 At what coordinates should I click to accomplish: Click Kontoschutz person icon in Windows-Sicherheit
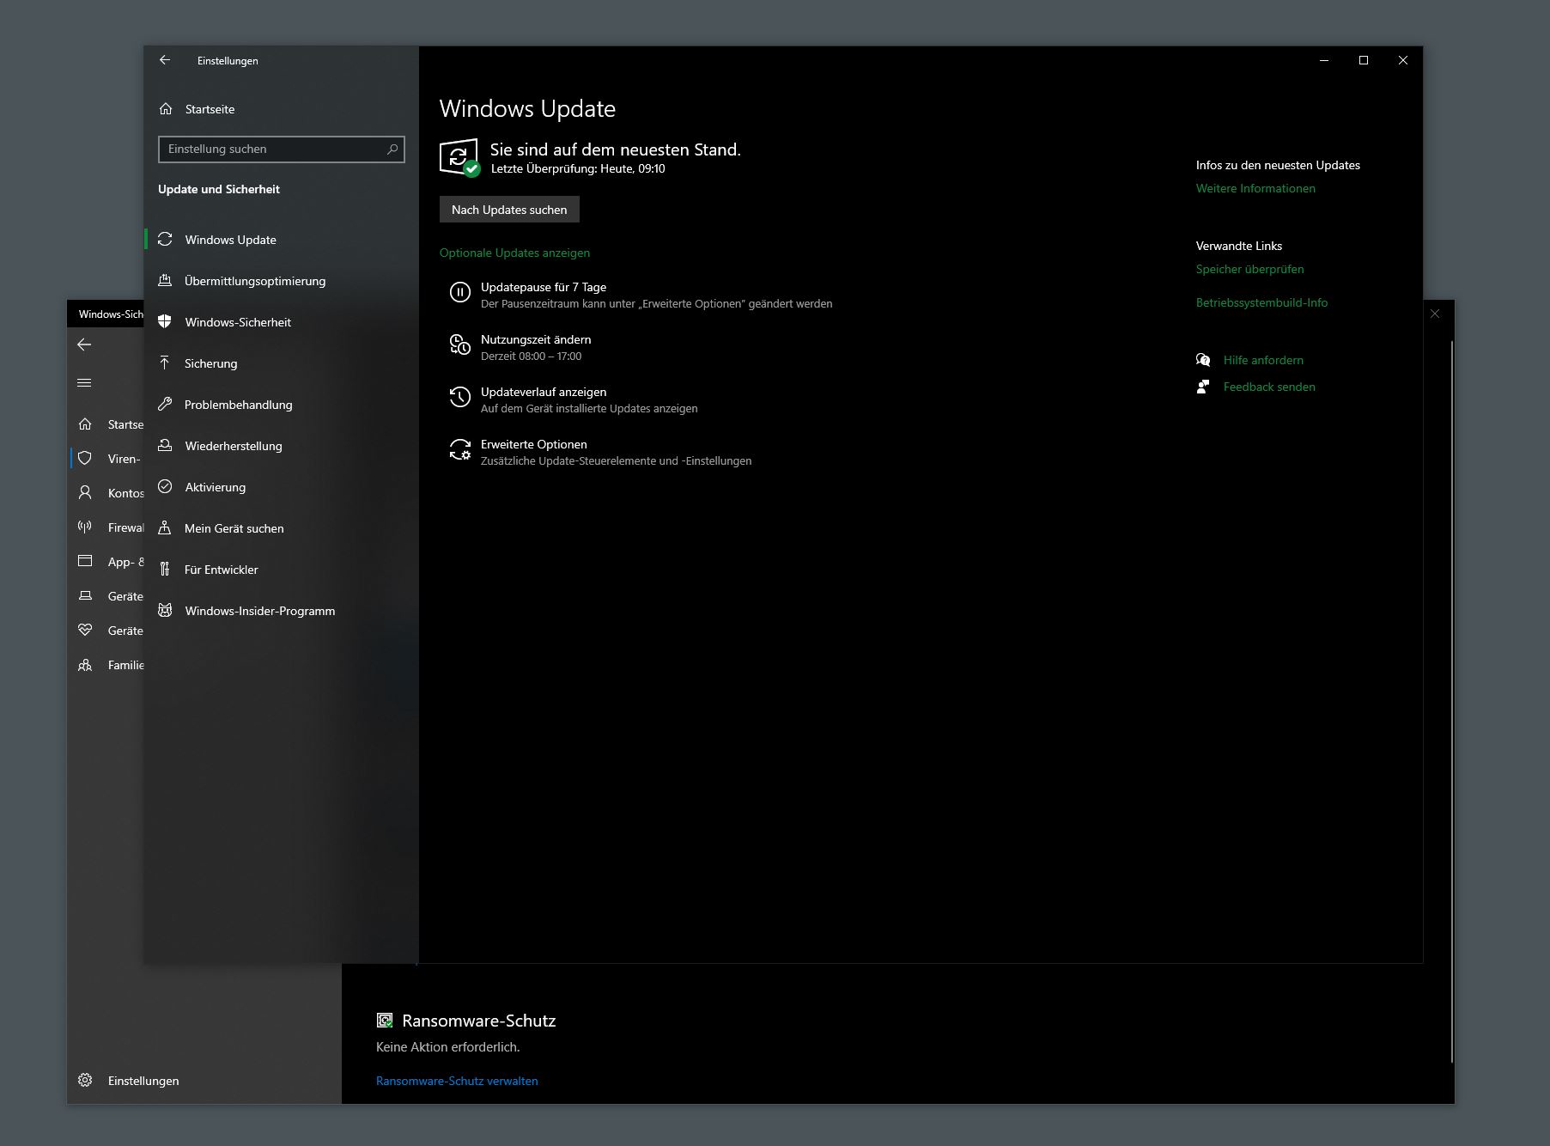[x=85, y=493]
